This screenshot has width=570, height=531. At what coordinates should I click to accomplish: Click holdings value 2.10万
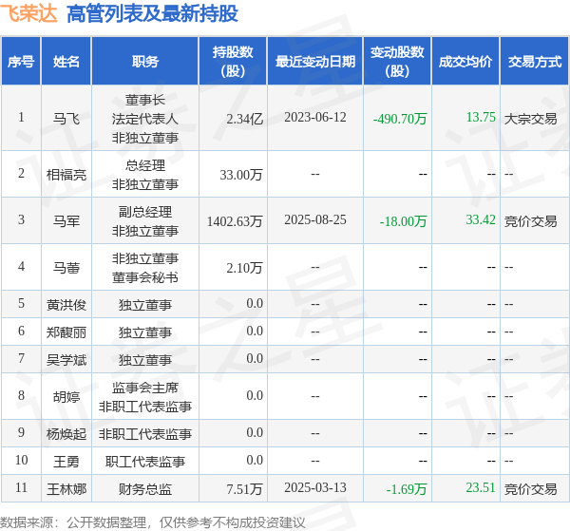(244, 268)
